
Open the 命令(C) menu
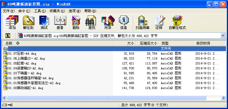point(24,11)
